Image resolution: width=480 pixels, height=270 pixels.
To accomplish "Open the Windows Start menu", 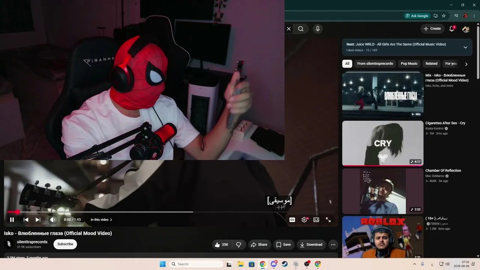I will 162,264.
